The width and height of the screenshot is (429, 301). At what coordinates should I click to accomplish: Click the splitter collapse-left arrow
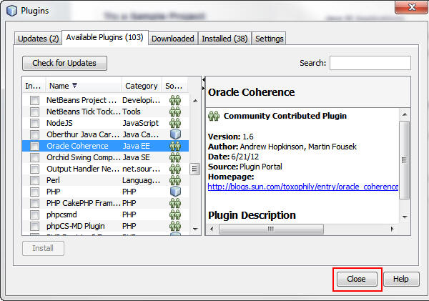pos(203,79)
